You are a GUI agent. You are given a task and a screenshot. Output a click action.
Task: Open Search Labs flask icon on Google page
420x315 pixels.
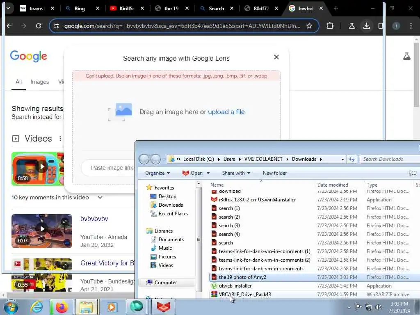pos(406,56)
